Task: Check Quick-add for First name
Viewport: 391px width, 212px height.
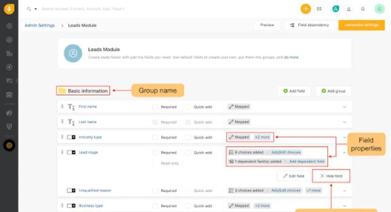Action: point(188,107)
